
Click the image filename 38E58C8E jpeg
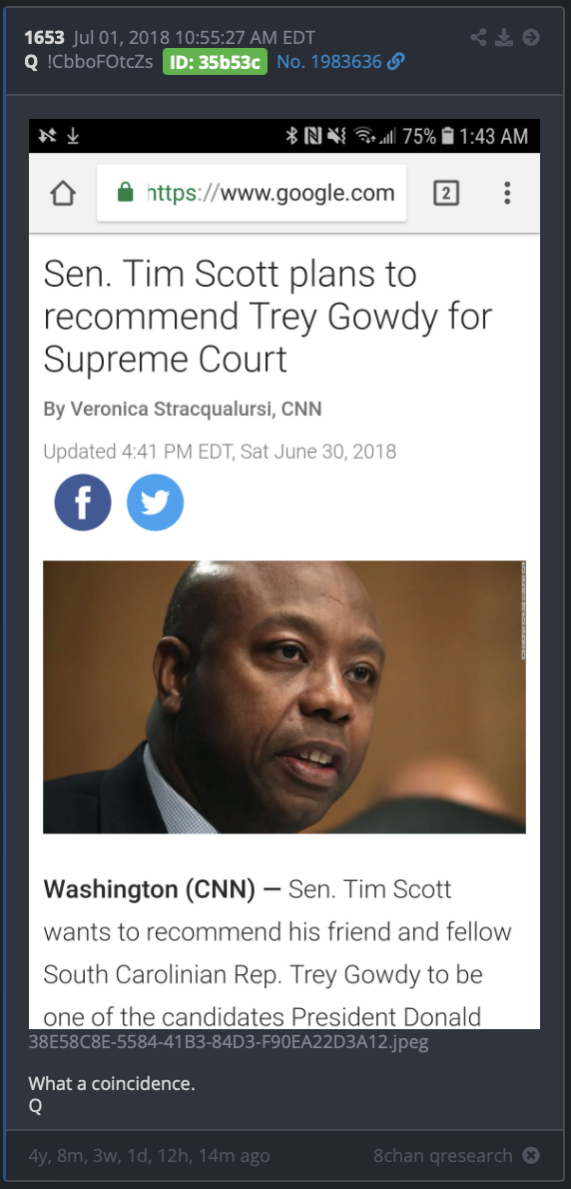coord(228,1042)
